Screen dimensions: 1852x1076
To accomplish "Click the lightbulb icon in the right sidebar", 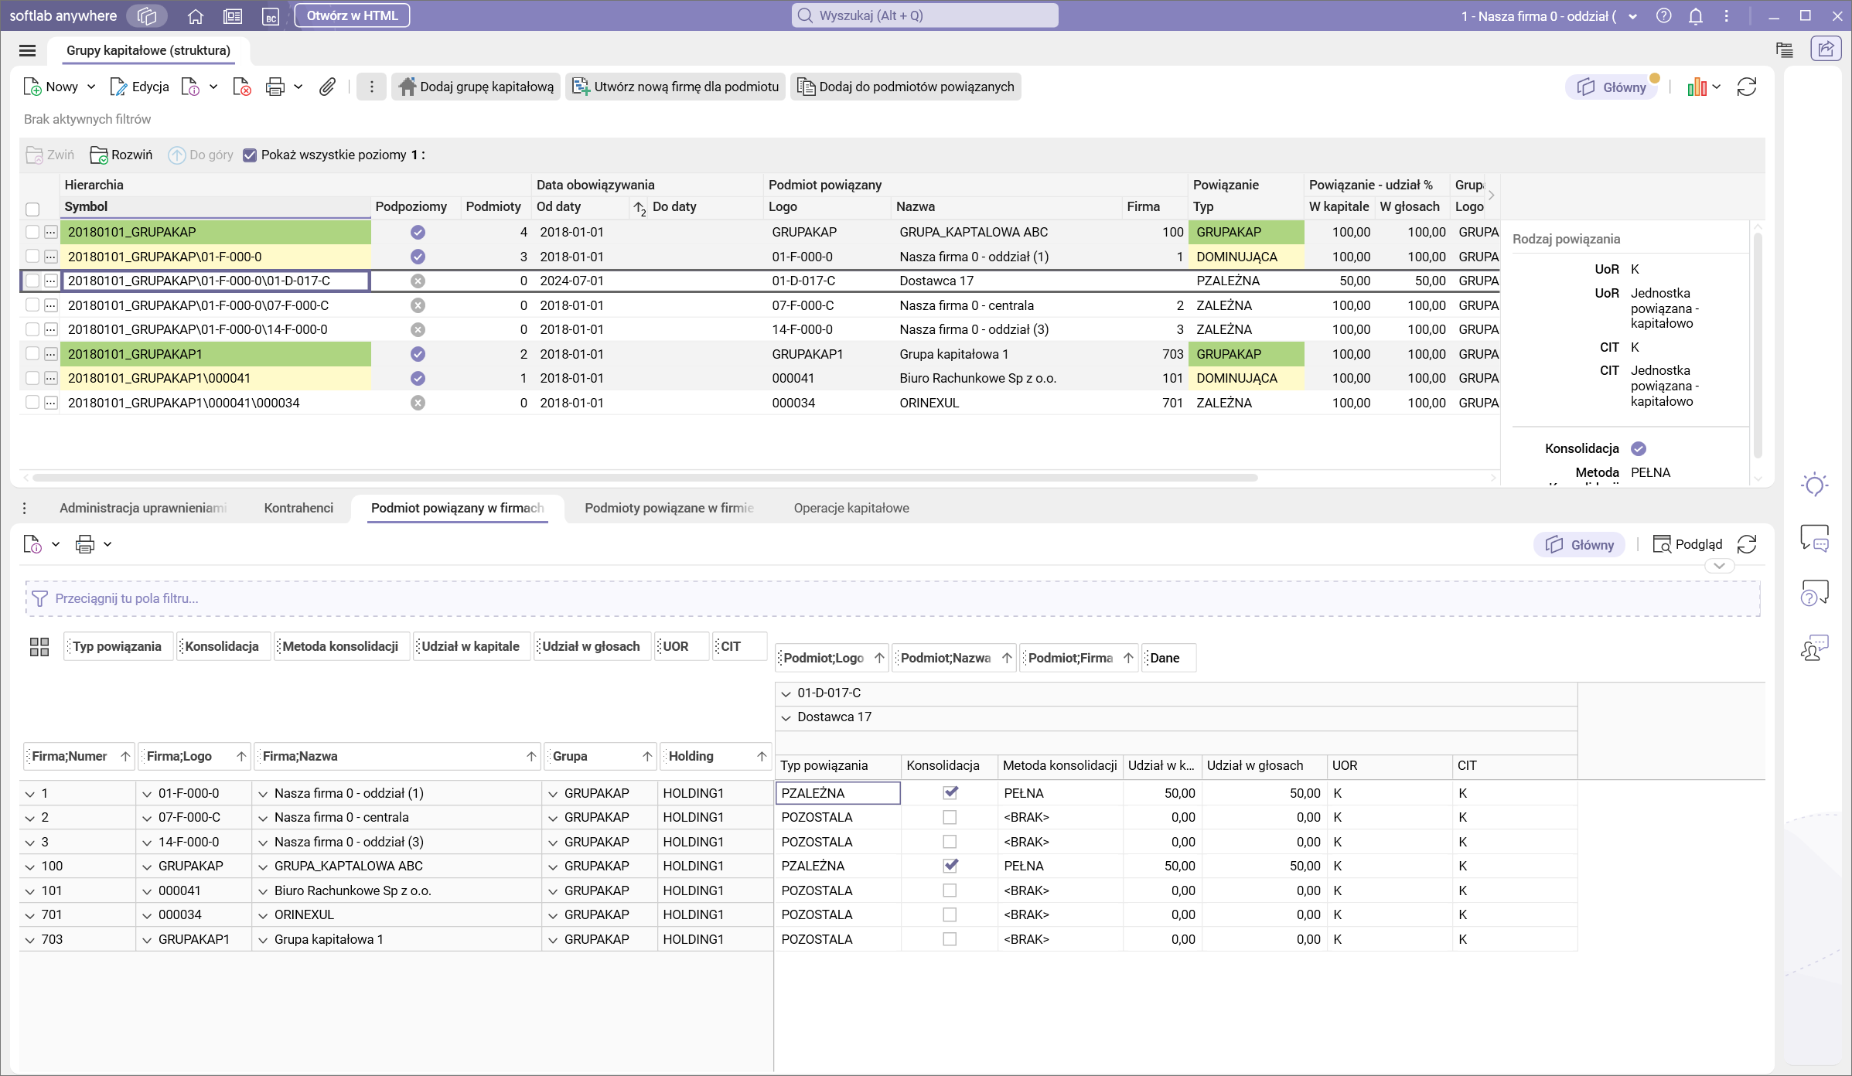I will [1814, 485].
